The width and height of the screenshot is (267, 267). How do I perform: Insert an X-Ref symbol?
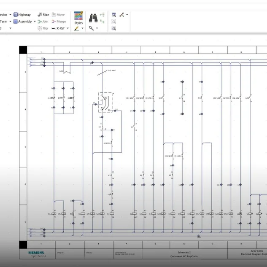click(58, 28)
